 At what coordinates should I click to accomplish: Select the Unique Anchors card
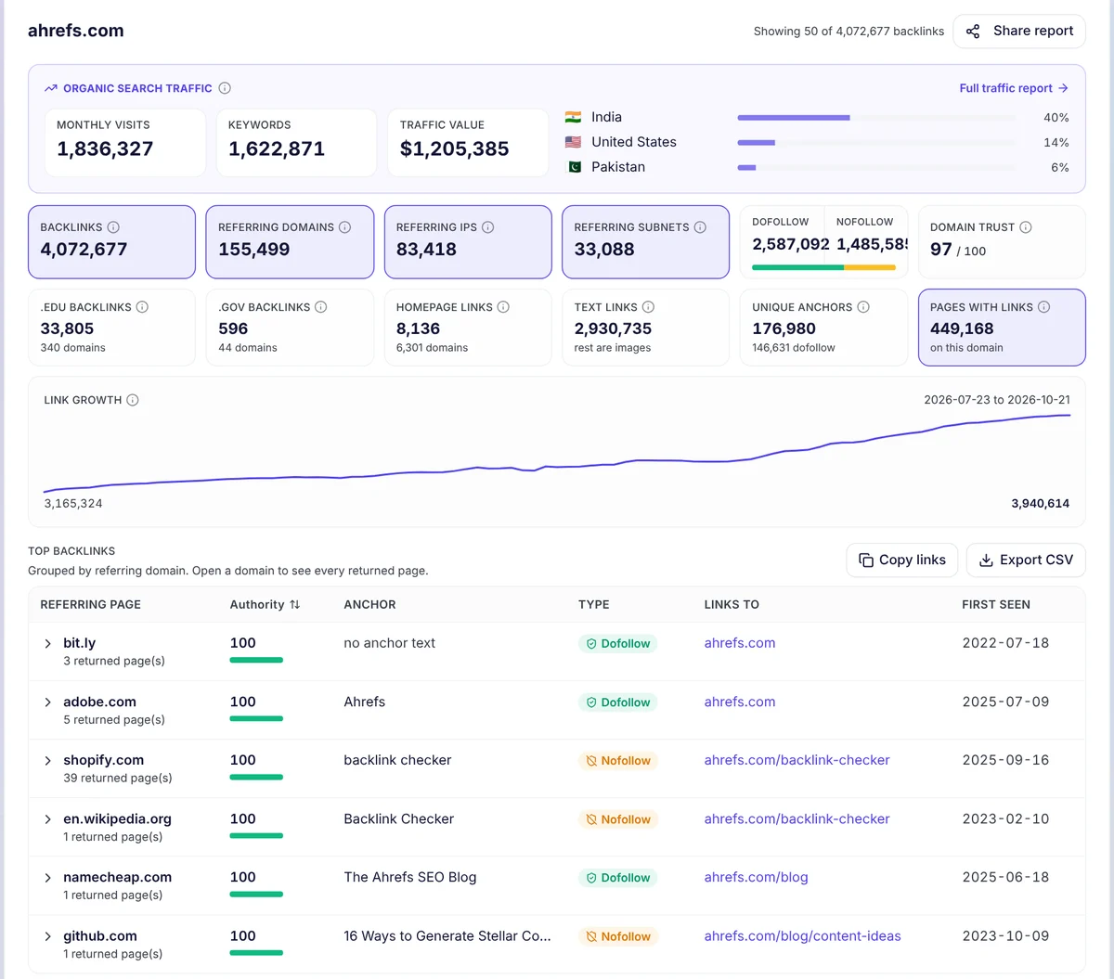pos(823,328)
